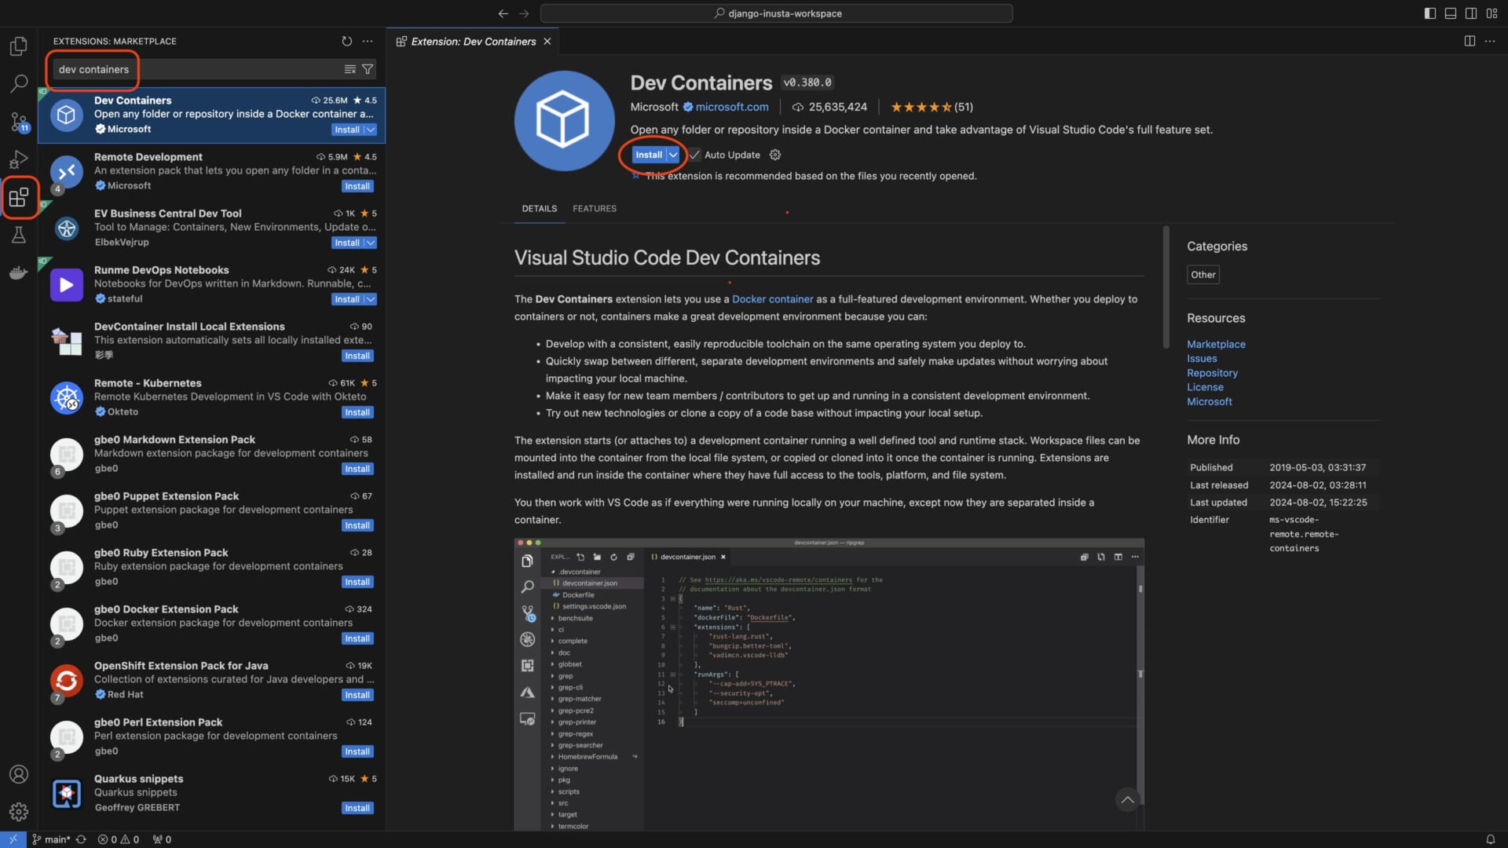Close the Extension: Dev Containers tab

[547, 41]
